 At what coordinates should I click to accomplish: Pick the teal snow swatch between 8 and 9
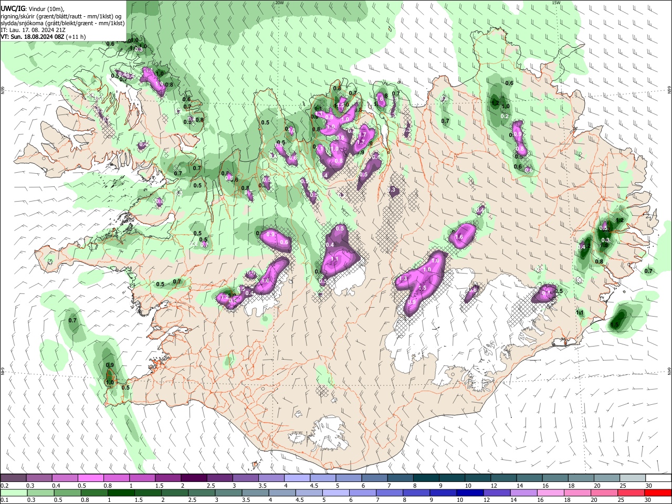pyautogui.click(x=426, y=478)
